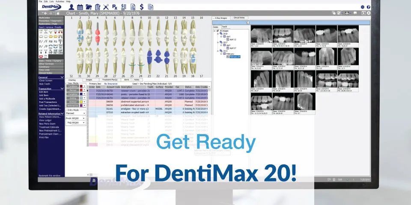
Task: Toggle the Planned view mode button
Action: coord(73,90)
